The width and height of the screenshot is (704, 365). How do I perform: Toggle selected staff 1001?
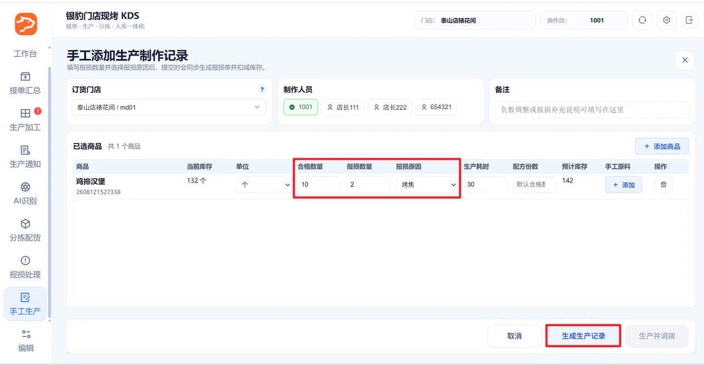click(301, 107)
